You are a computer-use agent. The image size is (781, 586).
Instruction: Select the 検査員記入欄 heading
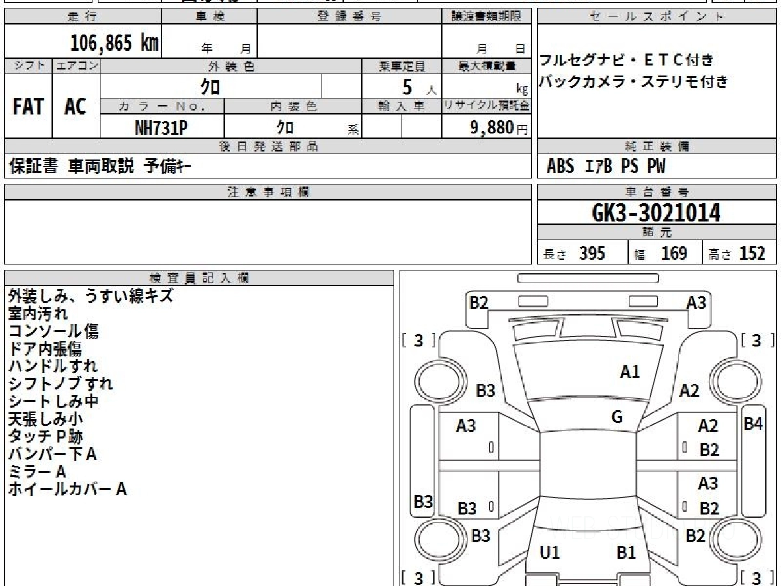tap(199, 277)
